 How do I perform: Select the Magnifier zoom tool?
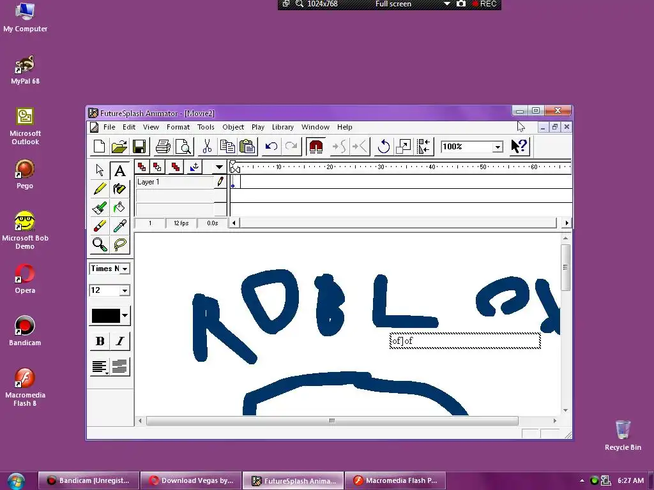100,244
